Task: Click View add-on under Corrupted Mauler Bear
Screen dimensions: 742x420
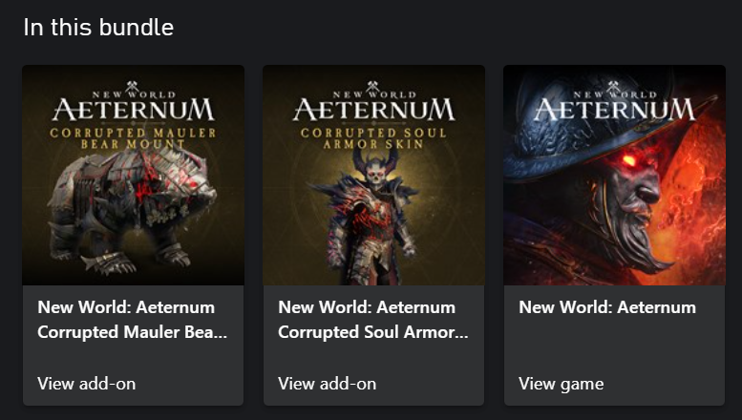Action: [x=87, y=384]
